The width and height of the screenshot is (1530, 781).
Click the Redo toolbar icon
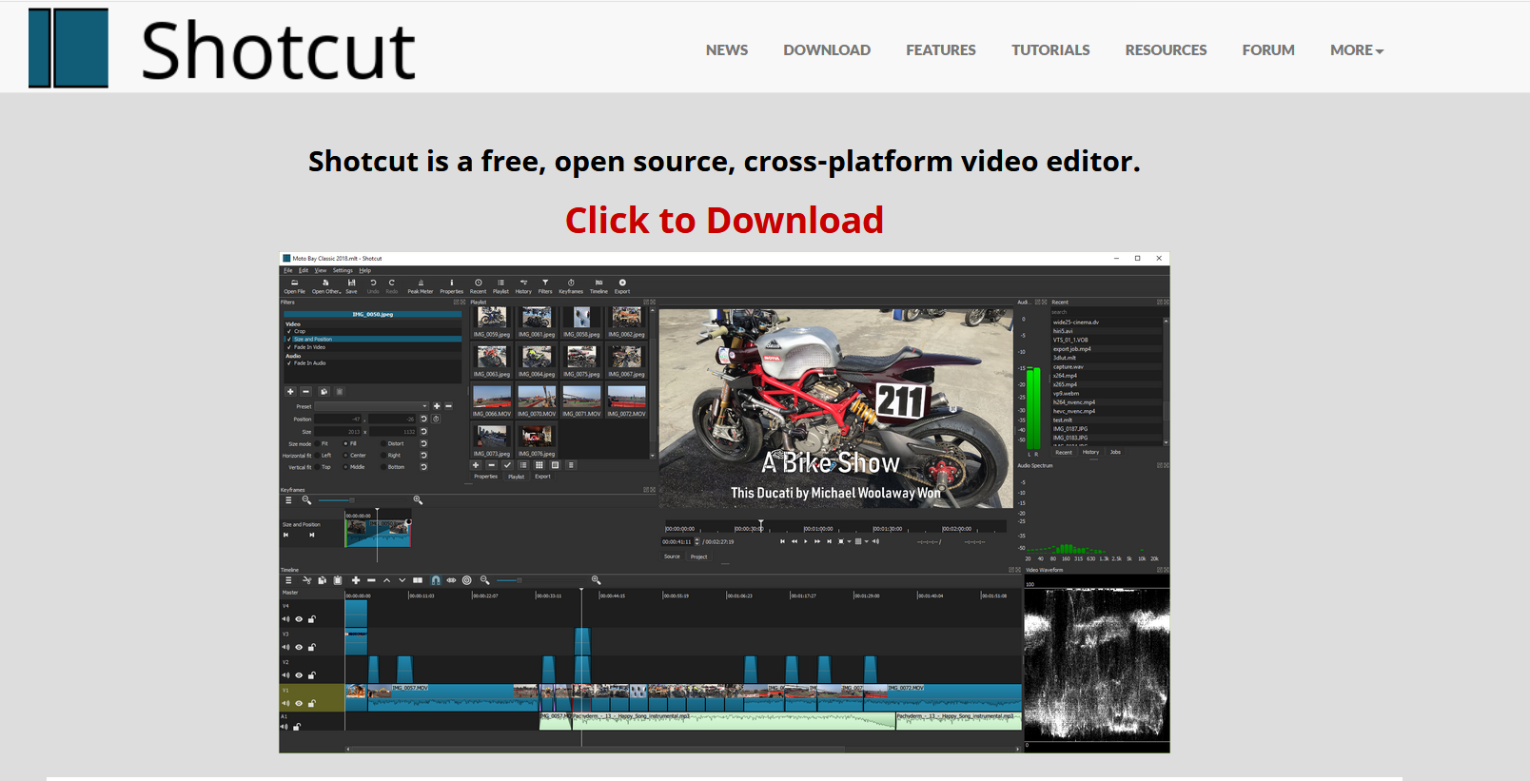click(391, 286)
